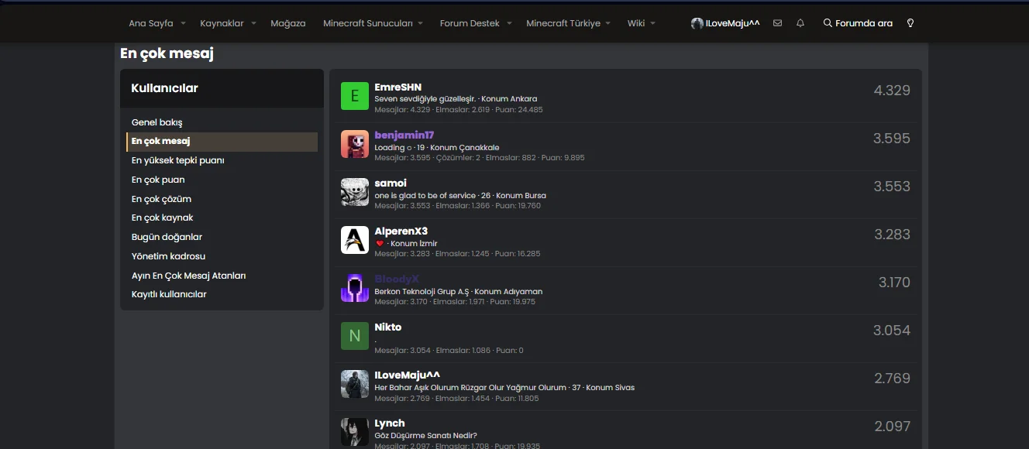
Task: Click the Kullanıcılar sidebar heading
Action: click(165, 88)
